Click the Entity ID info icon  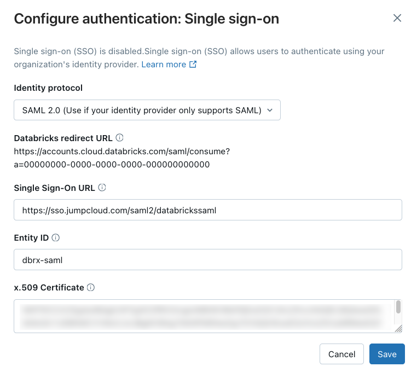[x=56, y=237]
